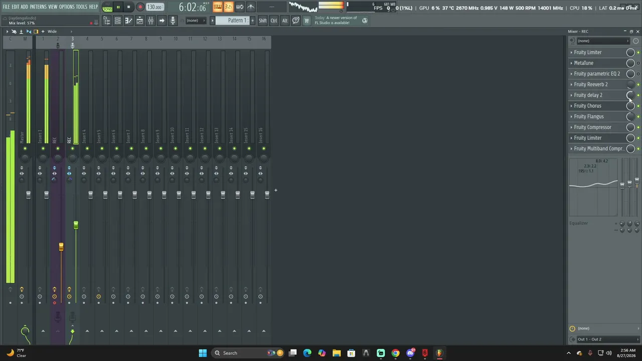Click the orange piano keyboard typing icon
The height and width of the screenshot is (361, 642).
tap(218, 7)
